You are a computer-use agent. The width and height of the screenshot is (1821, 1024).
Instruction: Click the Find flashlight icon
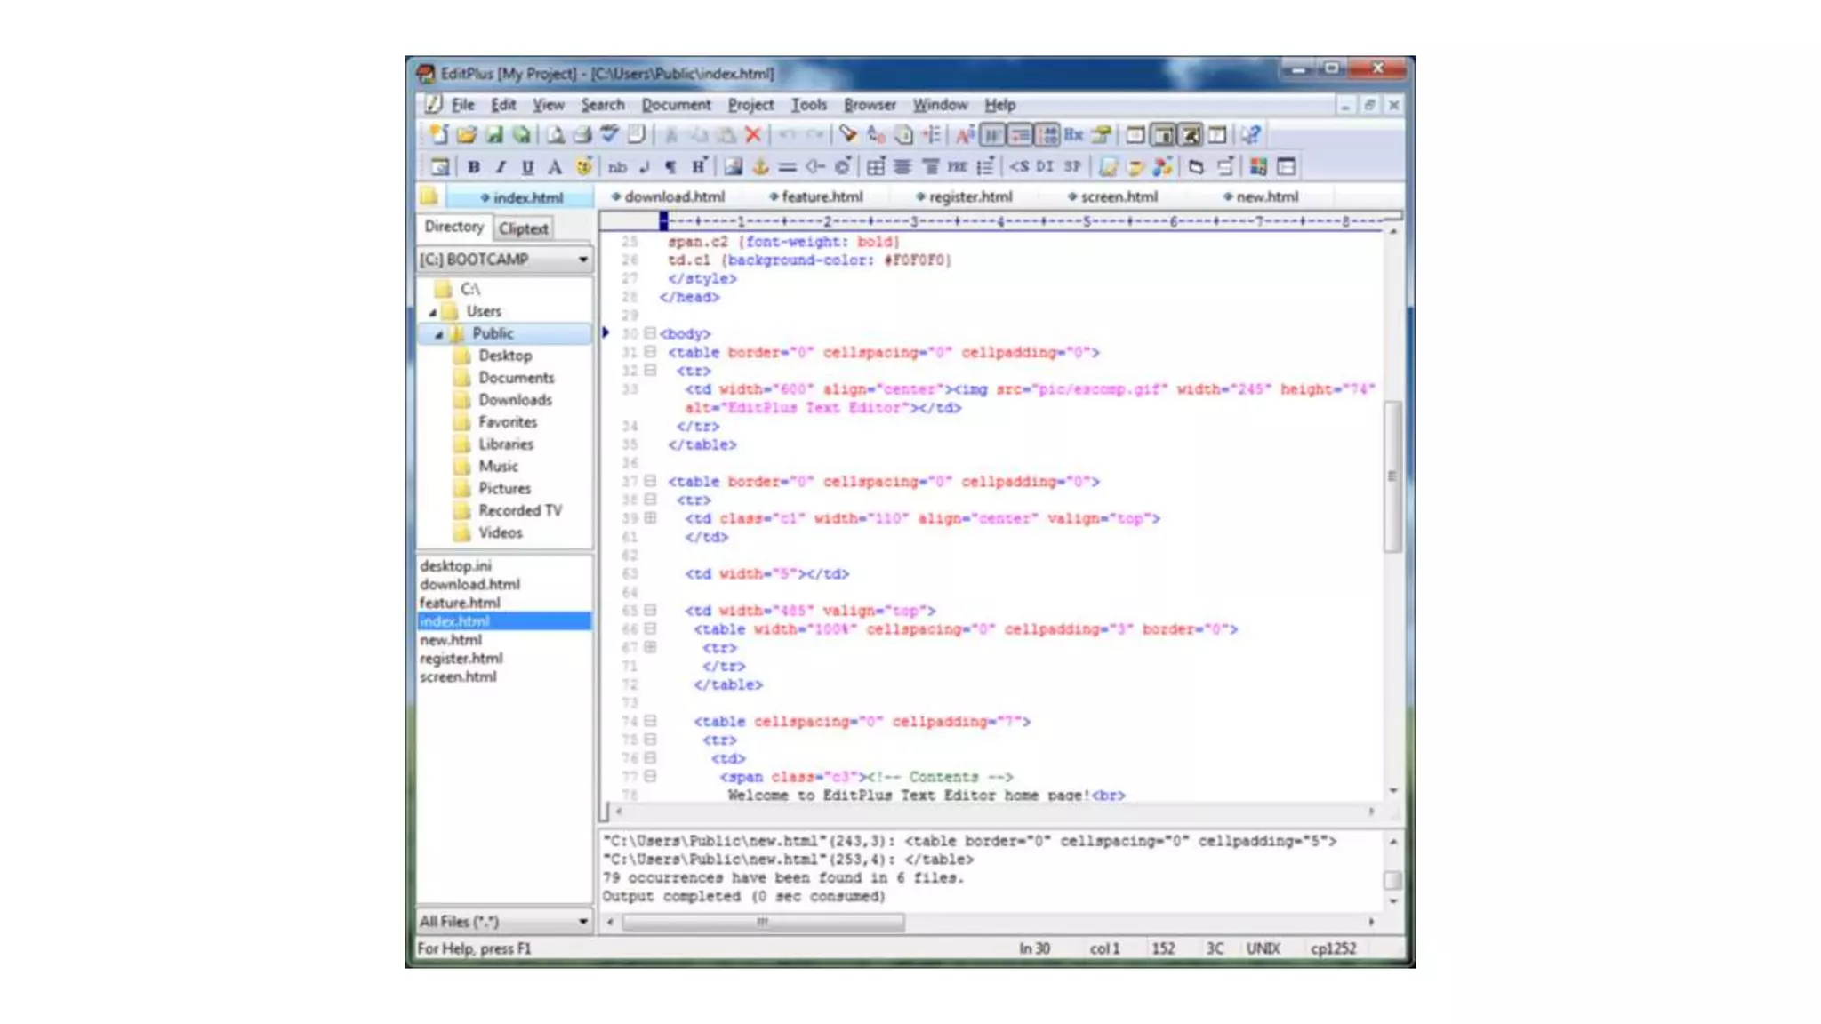pyautogui.click(x=847, y=135)
